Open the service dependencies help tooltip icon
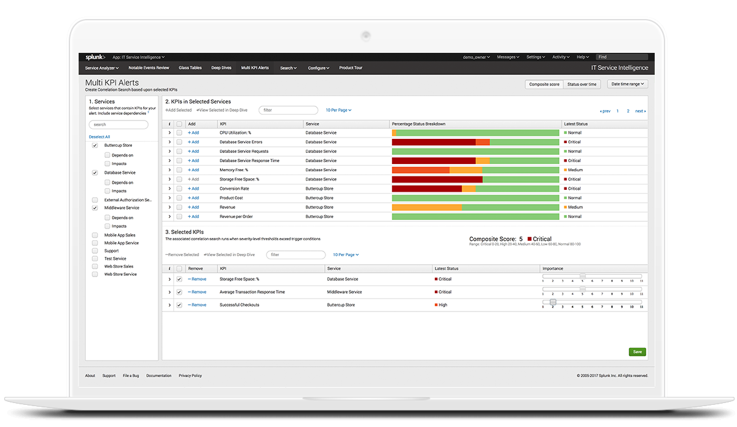This screenshot has height=427, width=737. point(149,113)
